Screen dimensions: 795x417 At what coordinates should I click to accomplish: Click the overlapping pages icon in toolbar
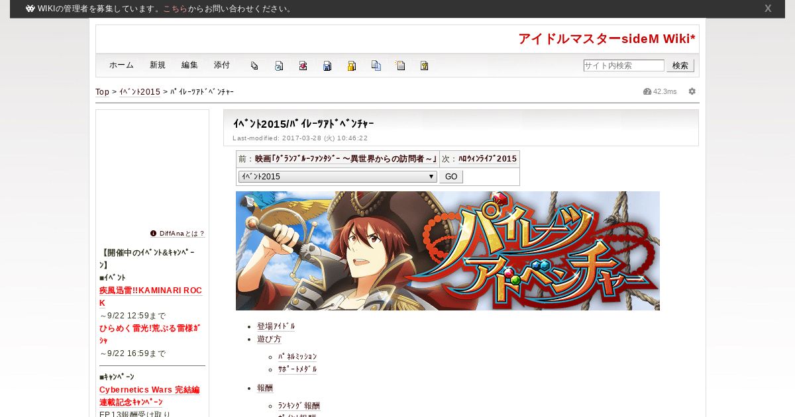click(x=254, y=66)
